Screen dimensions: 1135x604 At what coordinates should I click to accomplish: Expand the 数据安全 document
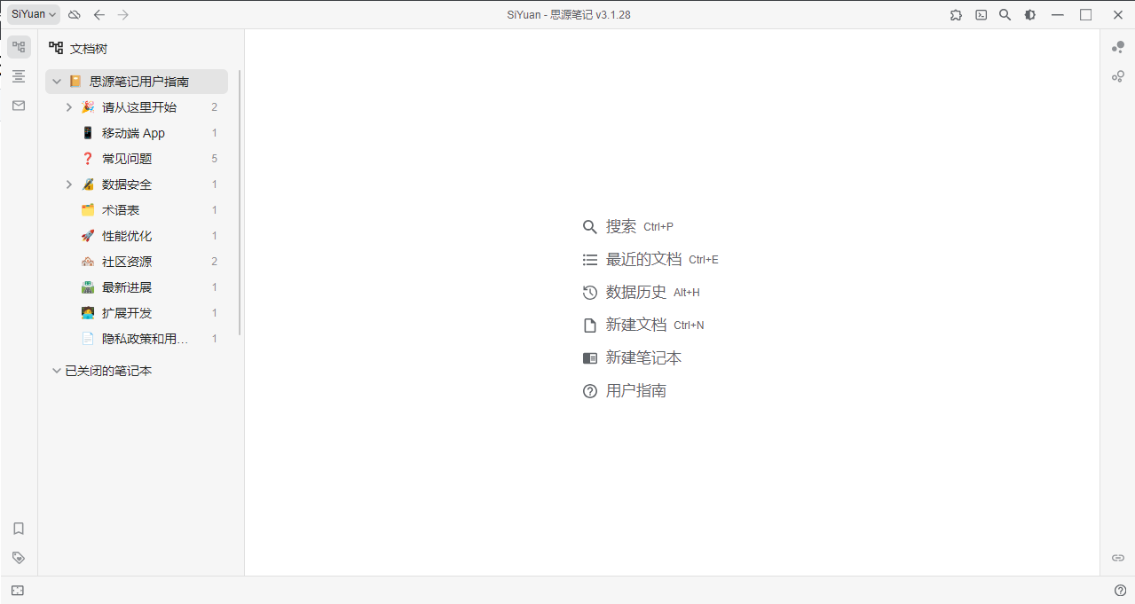(69, 184)
